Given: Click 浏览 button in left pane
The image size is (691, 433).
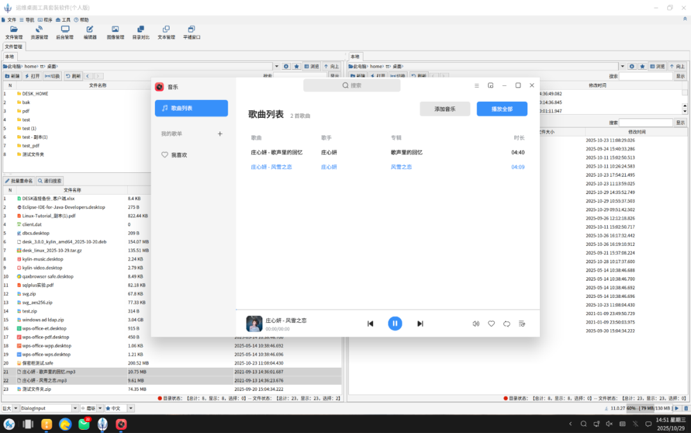Looking at the screenshot, I should point(312,66).
